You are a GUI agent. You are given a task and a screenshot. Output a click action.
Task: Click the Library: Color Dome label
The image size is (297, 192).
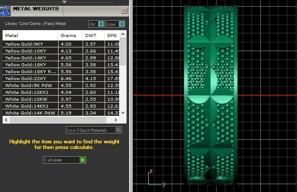click(x=35, y=24)
